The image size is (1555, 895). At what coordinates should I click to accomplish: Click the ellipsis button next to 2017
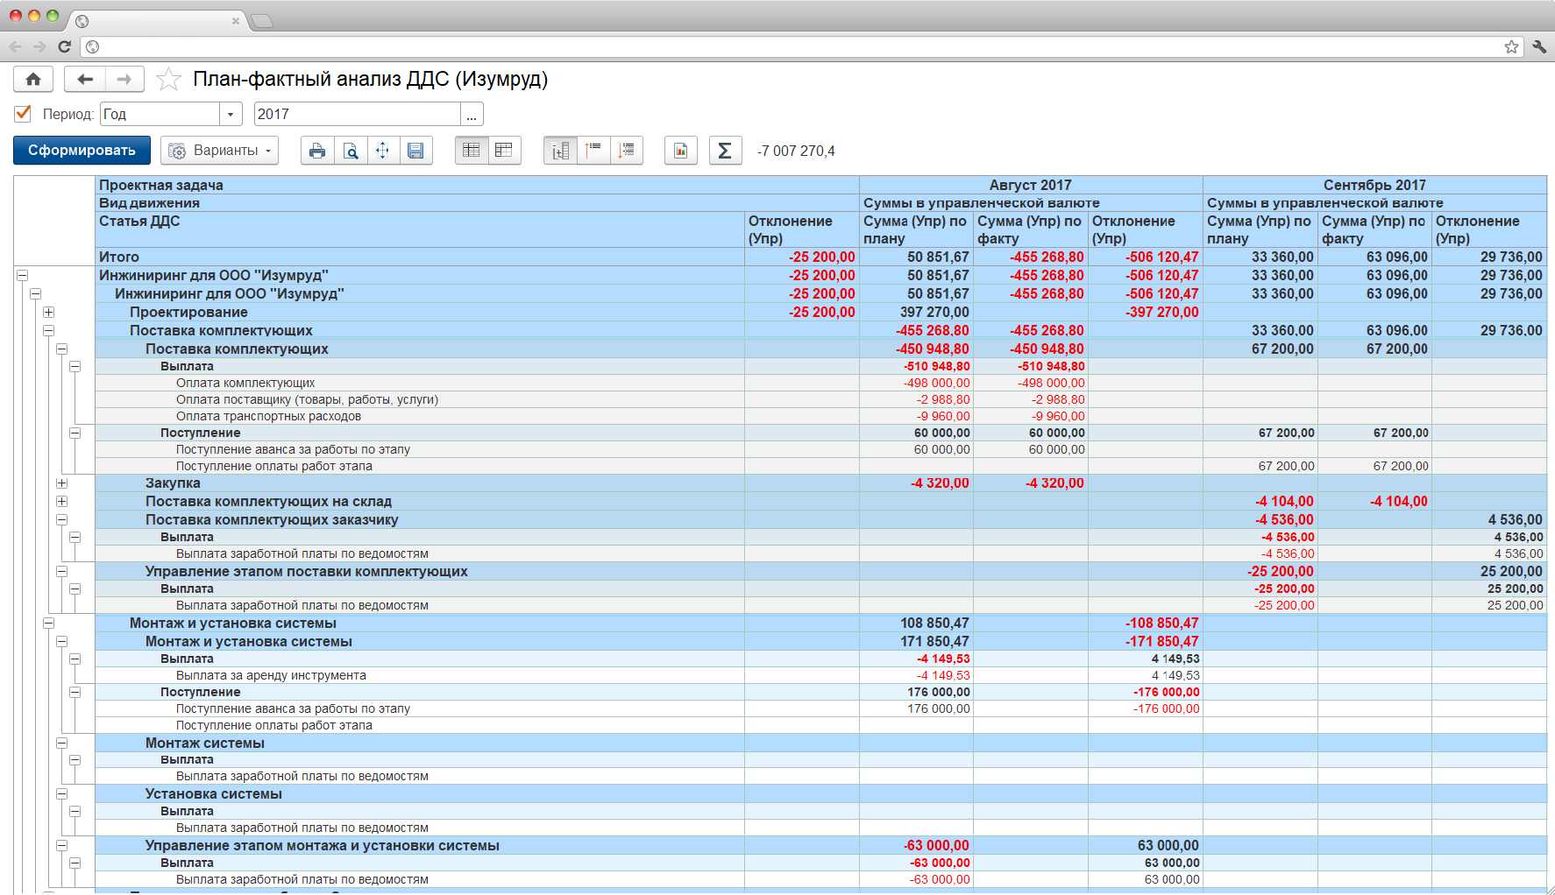(472, 115)
